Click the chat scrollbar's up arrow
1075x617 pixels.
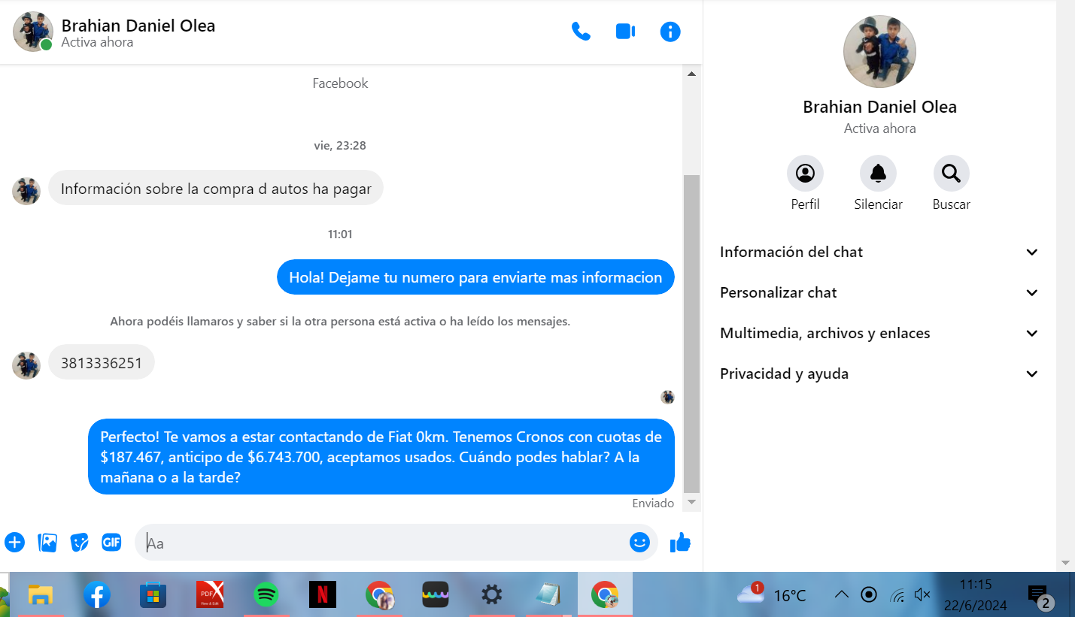pyautogui.click(x=691, y=74)
